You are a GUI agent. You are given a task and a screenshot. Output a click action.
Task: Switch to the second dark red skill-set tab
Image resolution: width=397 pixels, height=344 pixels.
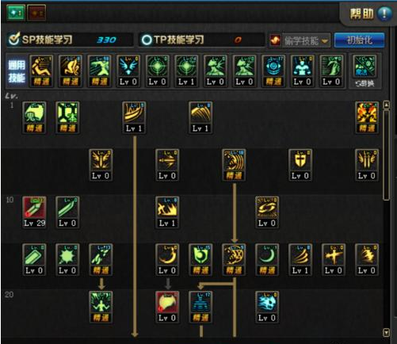click(x=36, y=13)
